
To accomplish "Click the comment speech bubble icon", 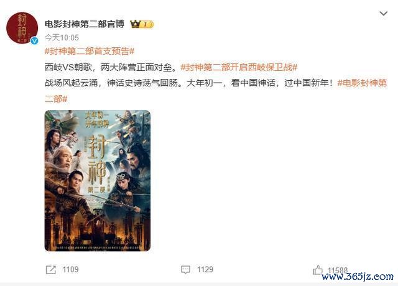I will [x=185, y=269].
